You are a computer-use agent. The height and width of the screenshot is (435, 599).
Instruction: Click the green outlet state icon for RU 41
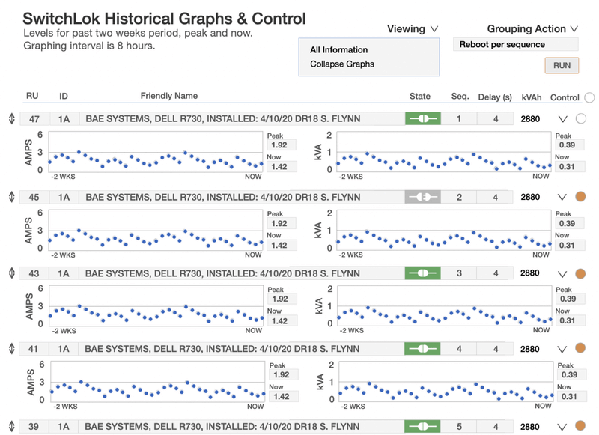[422, 348]
